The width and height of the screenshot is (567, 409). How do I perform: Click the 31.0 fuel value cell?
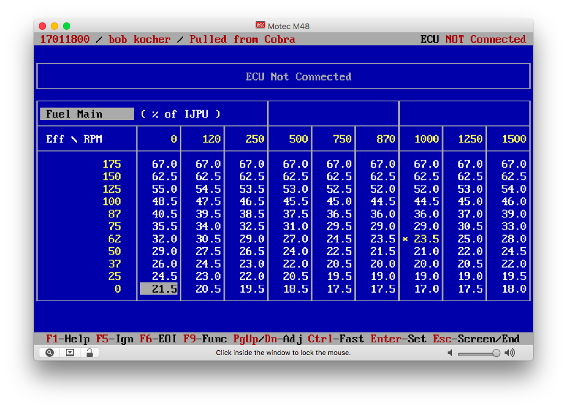tap(296, 227)
